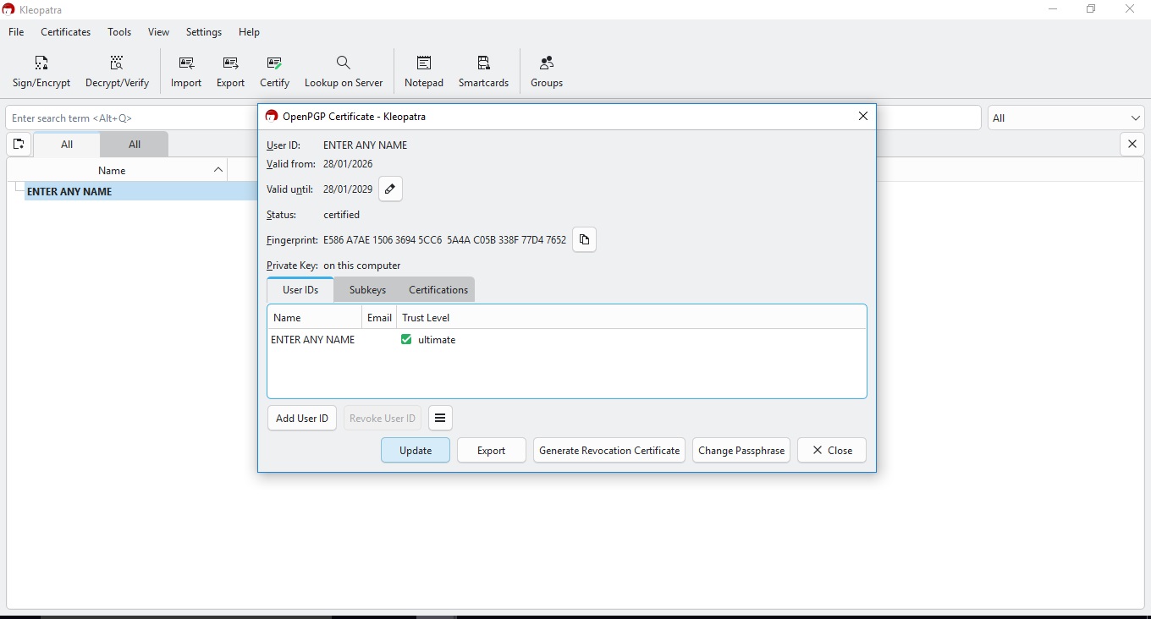Click the green ultimate trust checkmark icon
Image resolution: width=1151 pixels, height=619 pixels.
pyautogui.click(x=406, y=340)
